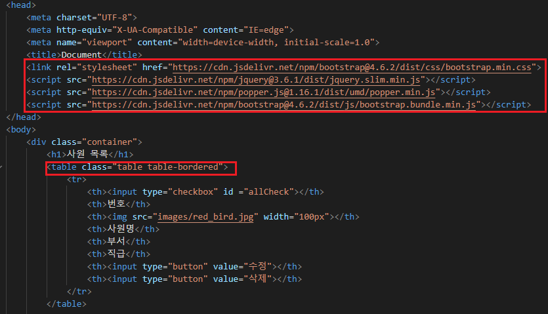Click the closing /head tag
This screenshot has height=314, width=548.
click(24, 117)
